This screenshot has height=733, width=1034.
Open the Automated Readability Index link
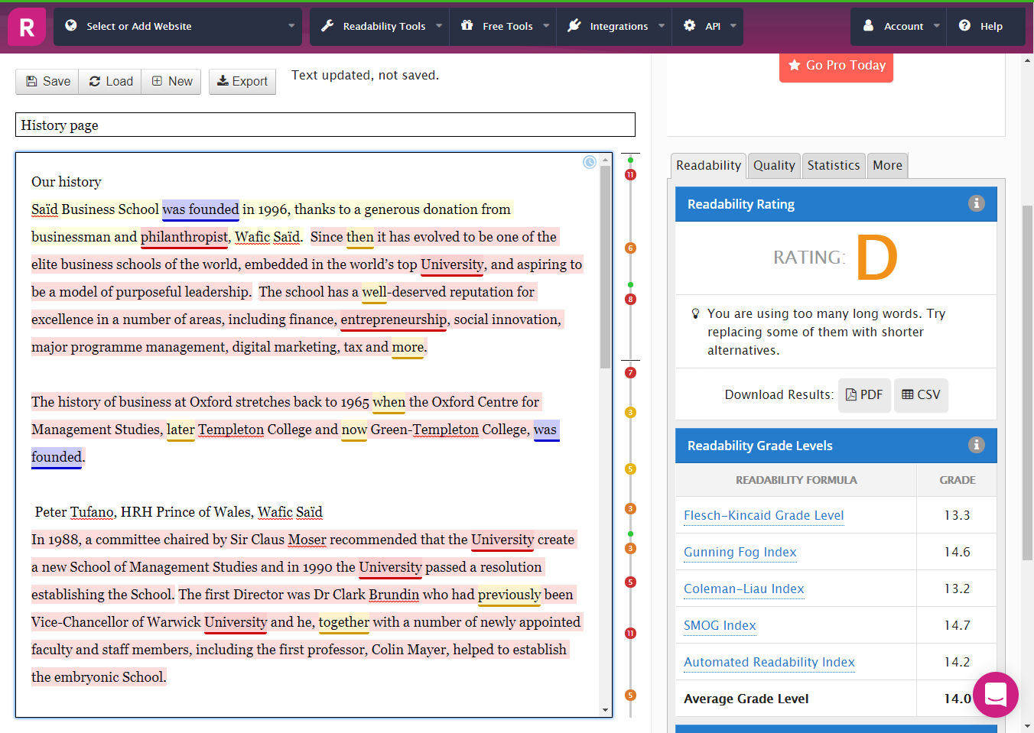[769, 662]
